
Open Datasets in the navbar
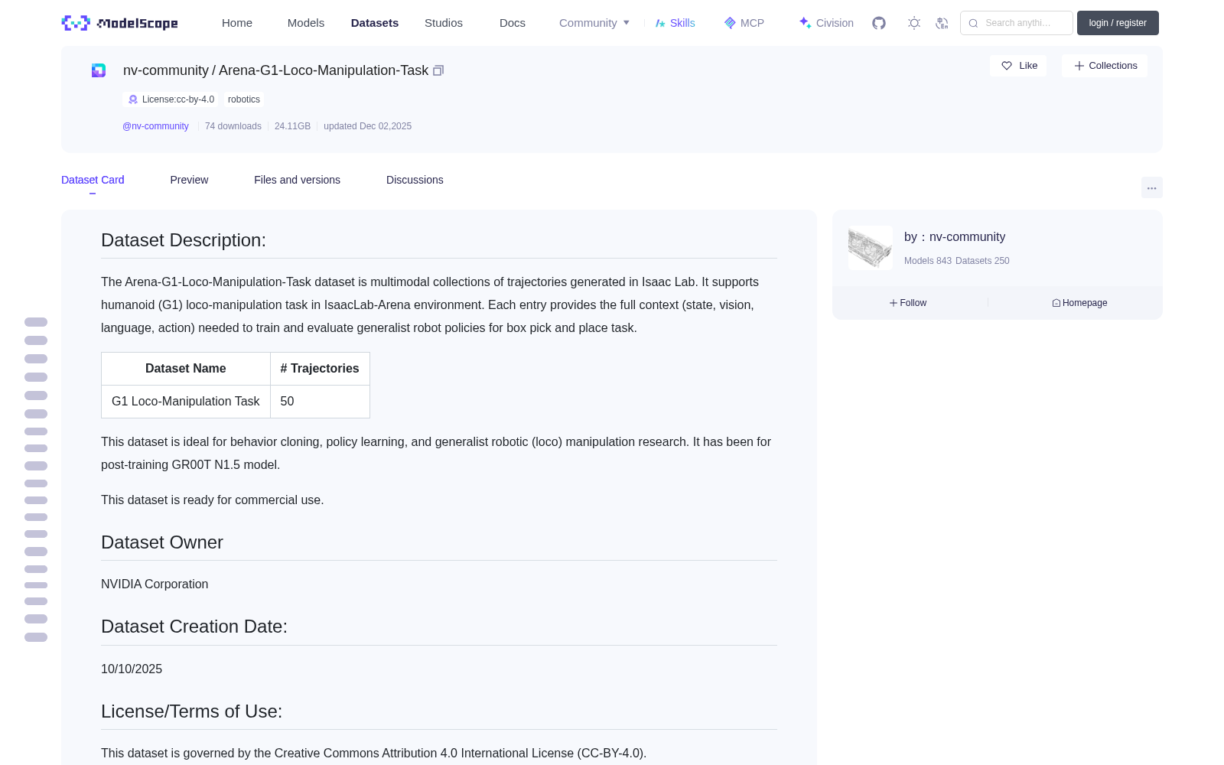375,23
